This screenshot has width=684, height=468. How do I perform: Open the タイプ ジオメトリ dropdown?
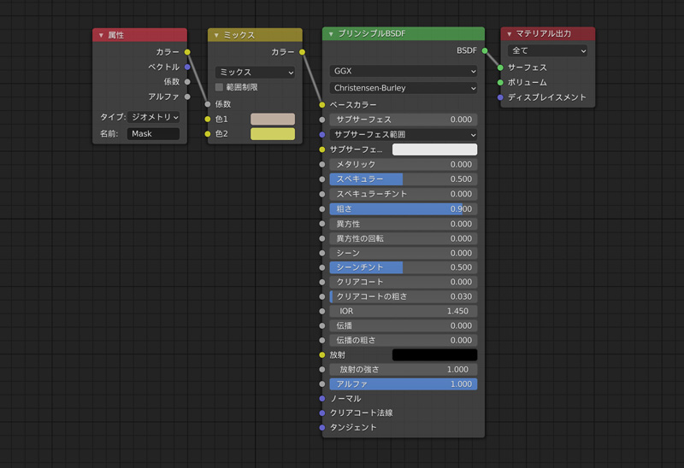154,117
